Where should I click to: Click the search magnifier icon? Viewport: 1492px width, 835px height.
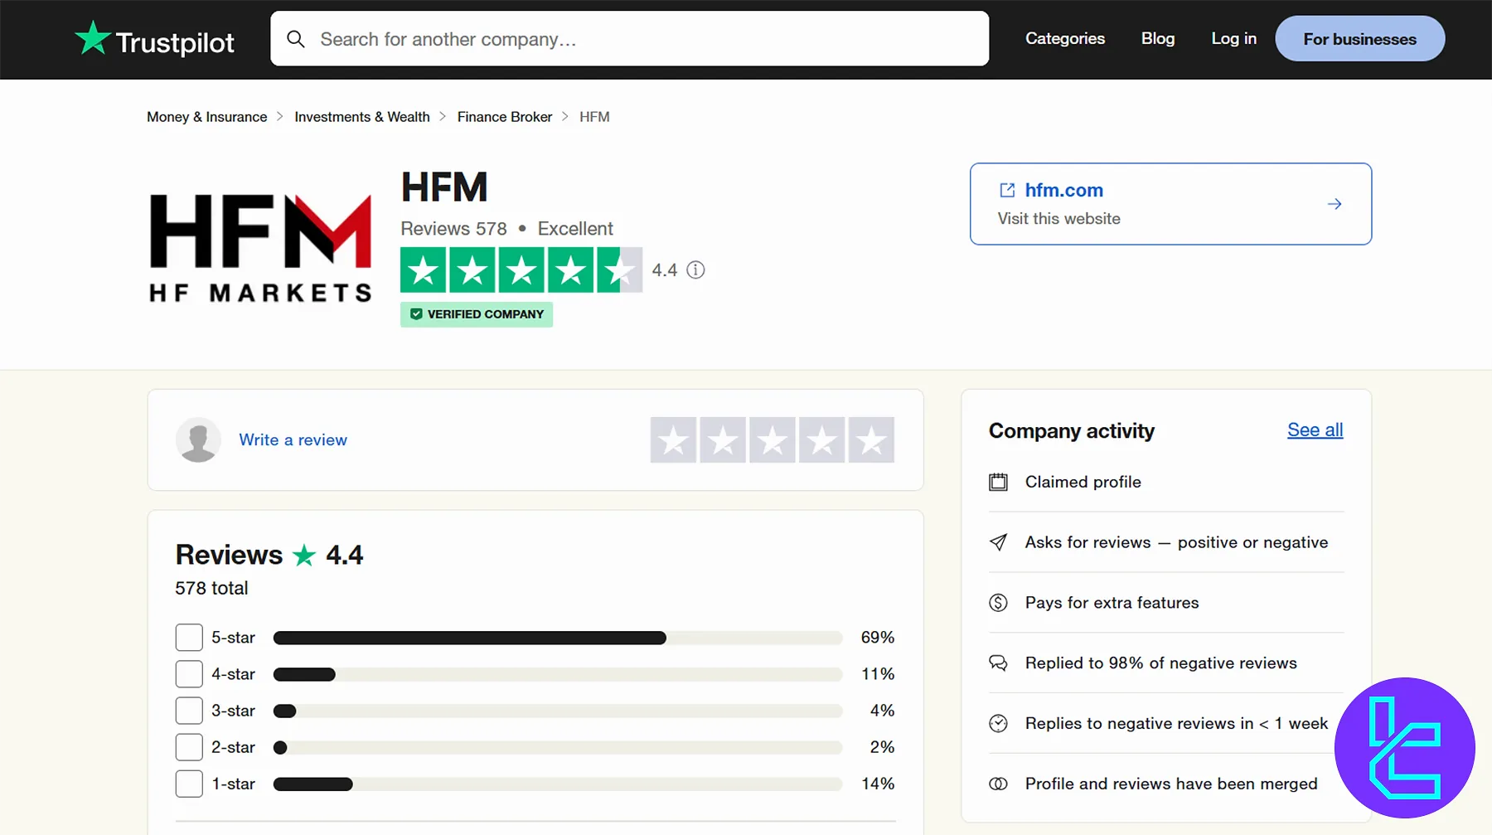(x=296, y=39)
